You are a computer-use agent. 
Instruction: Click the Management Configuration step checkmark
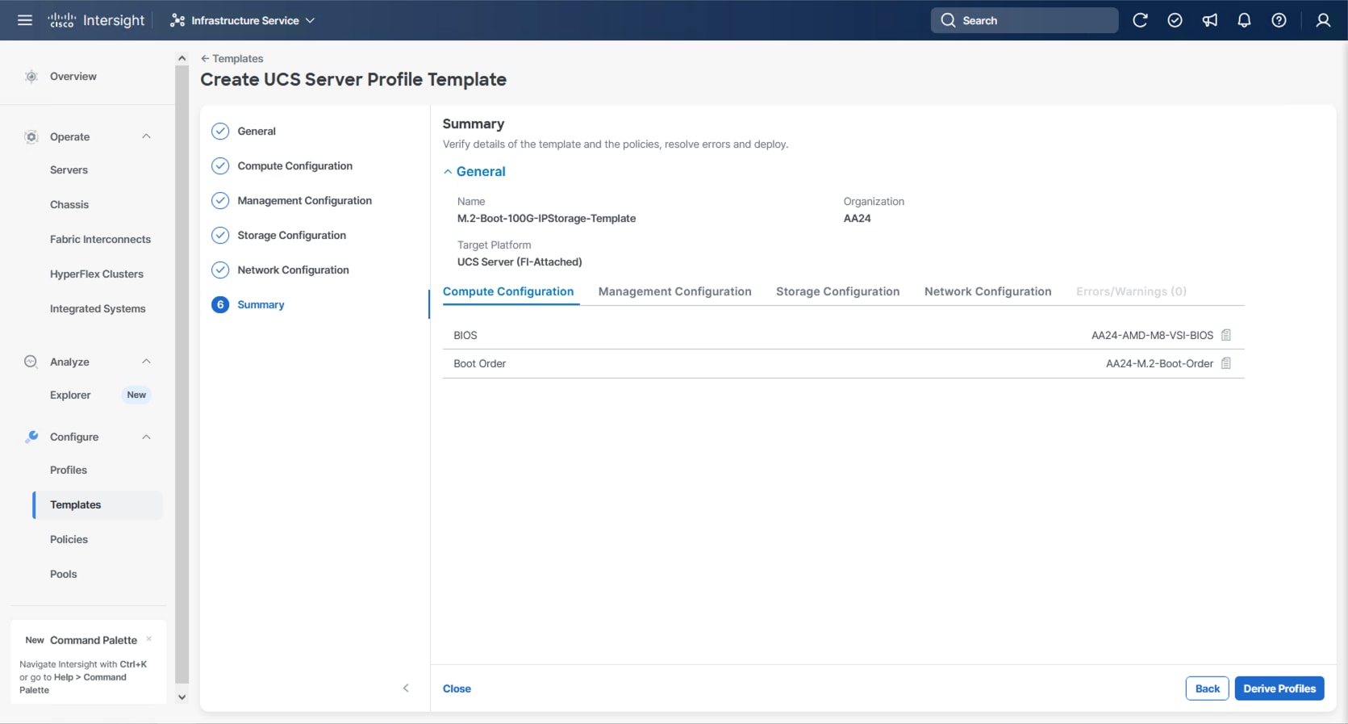point(220,200)
